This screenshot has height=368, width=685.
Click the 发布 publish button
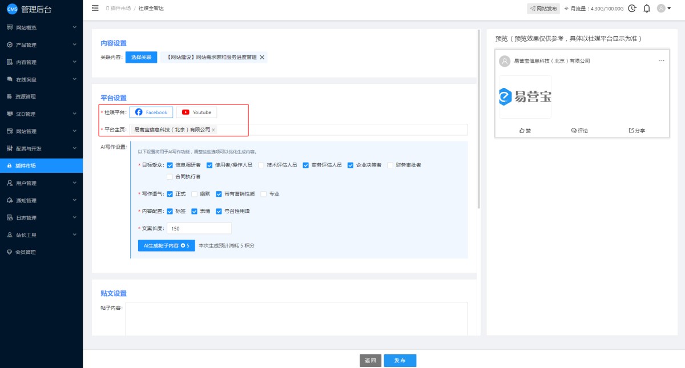click(400, 361)
